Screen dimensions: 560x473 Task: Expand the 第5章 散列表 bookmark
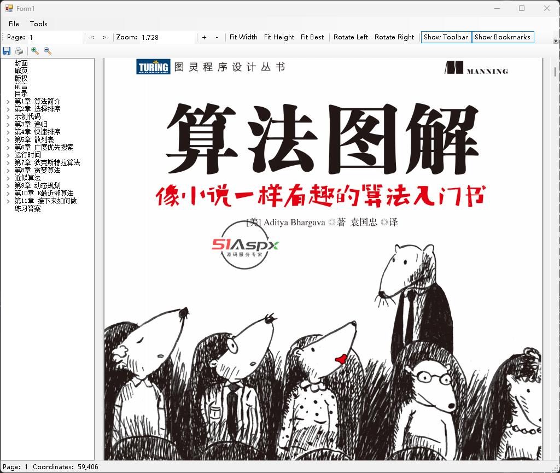tap(8, 140)
